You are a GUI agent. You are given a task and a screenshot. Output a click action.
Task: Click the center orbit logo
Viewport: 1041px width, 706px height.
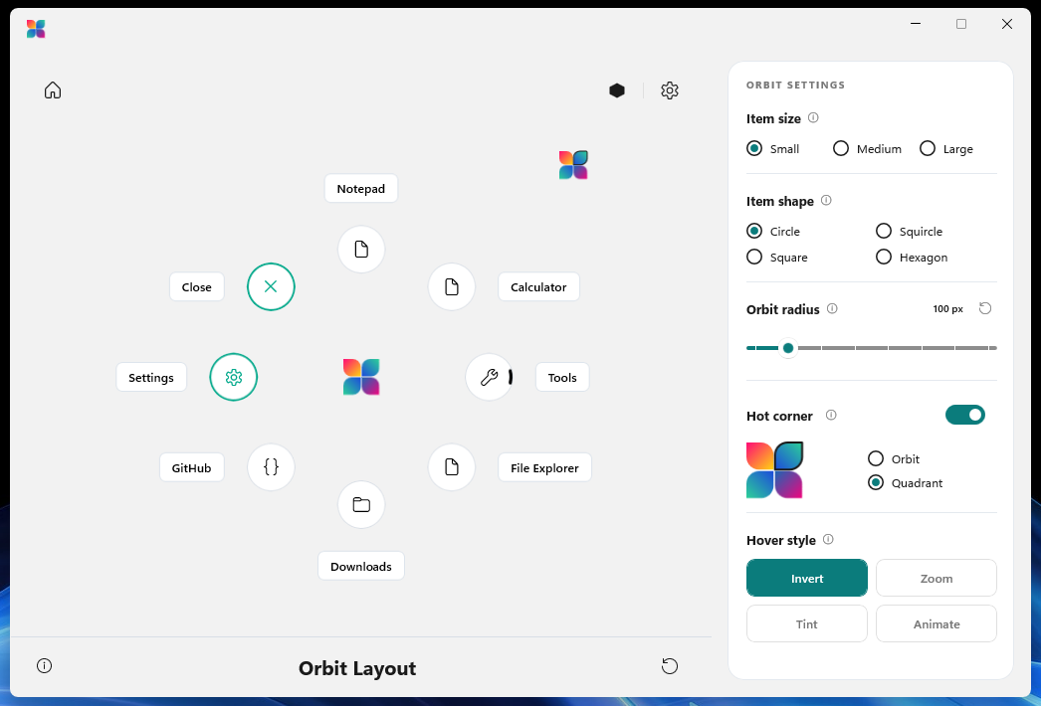tap(361, 377)
